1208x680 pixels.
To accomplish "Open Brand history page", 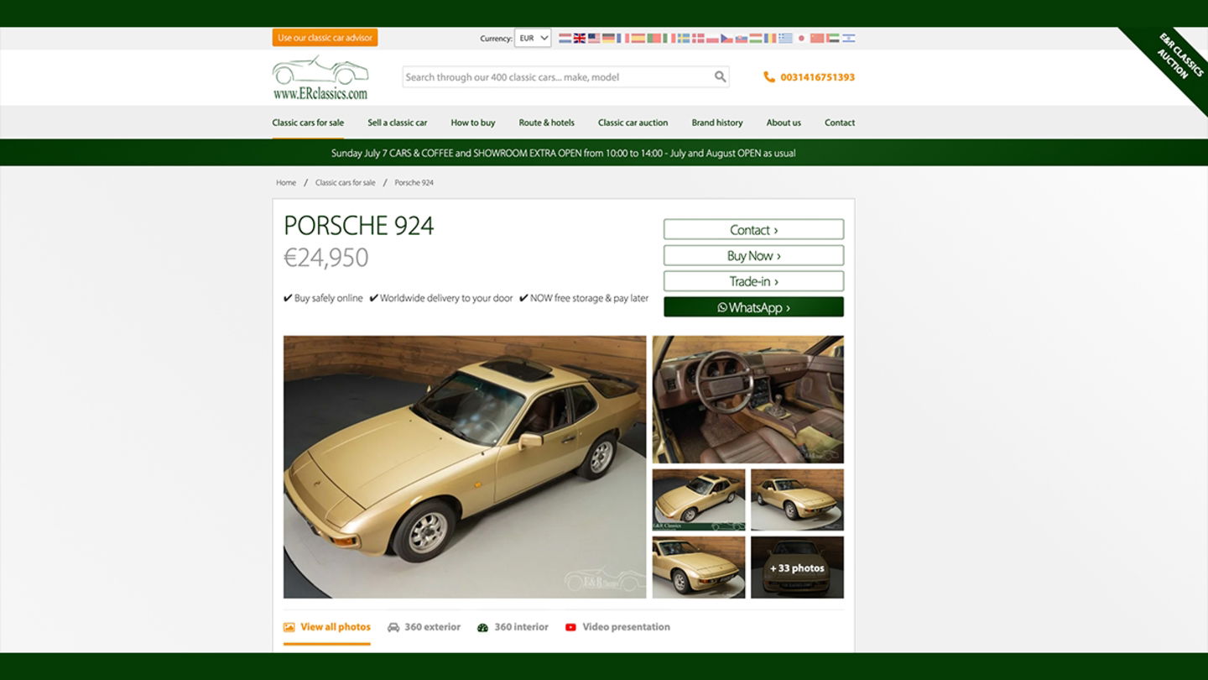I will tap(717, 123).
